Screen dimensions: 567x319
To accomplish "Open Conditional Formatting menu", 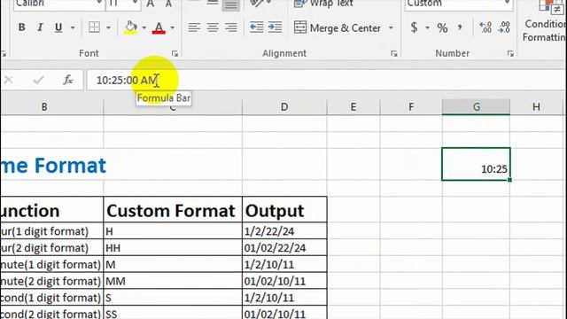I will point(544,21).
